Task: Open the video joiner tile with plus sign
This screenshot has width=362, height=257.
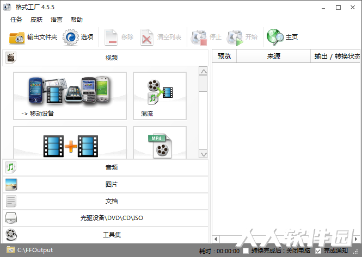Action: (x=70, y=142)
